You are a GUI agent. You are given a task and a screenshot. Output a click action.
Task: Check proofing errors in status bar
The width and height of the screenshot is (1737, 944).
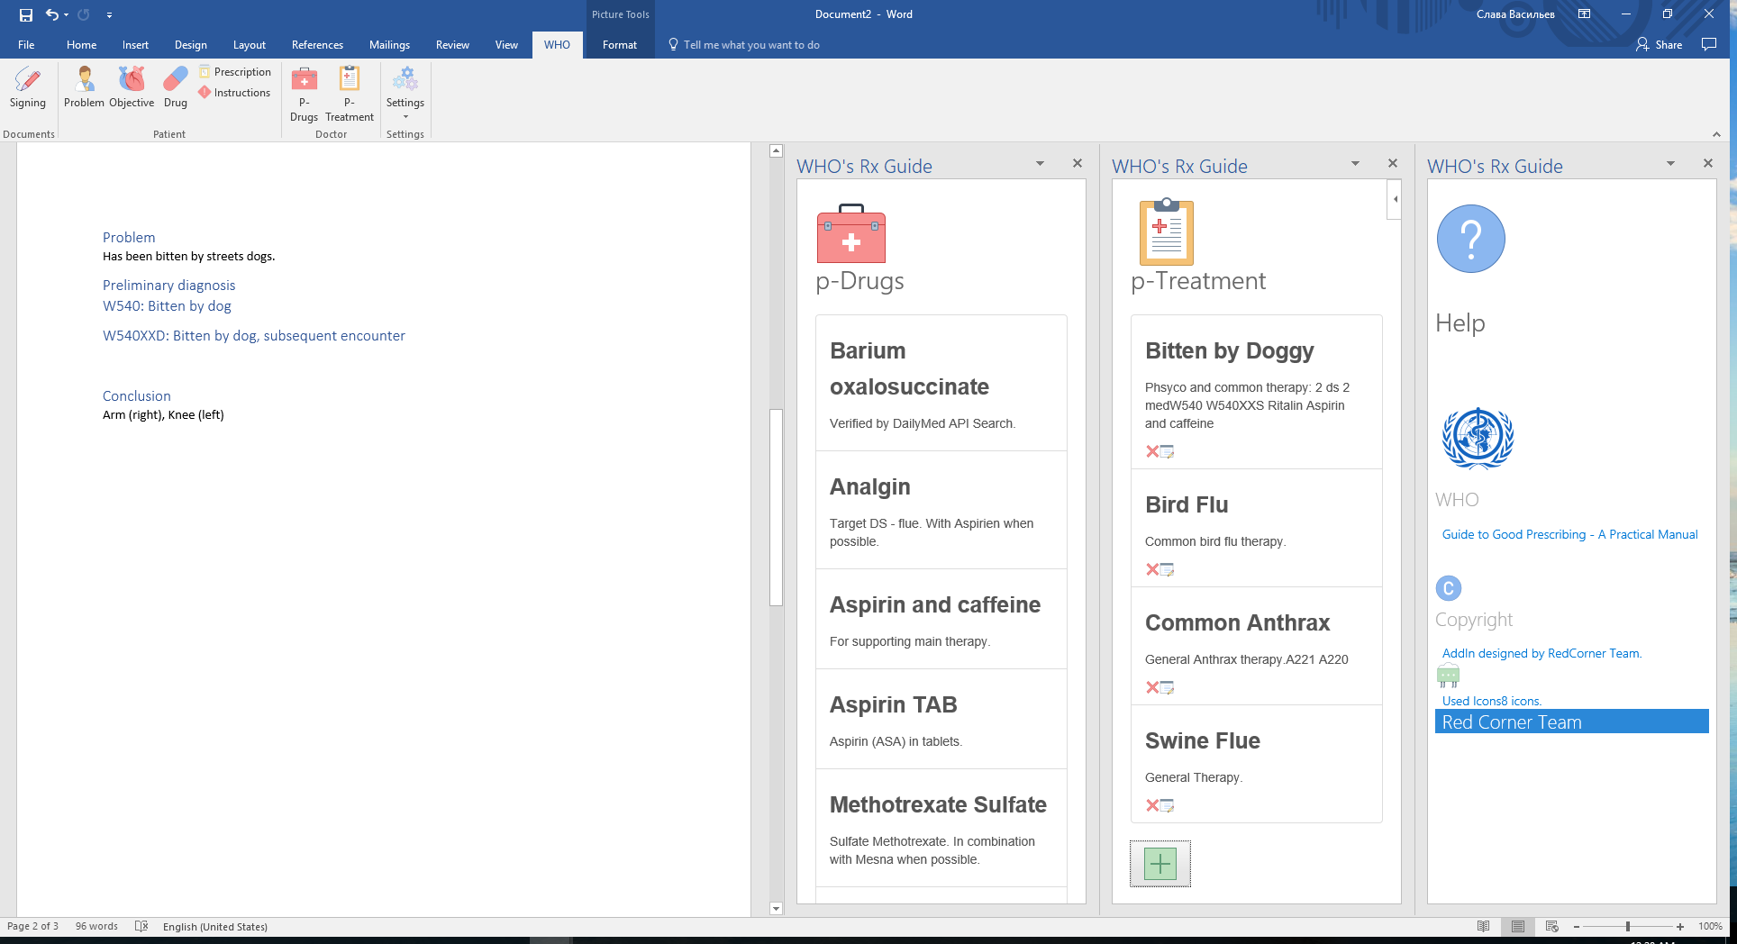click(141, 926)
